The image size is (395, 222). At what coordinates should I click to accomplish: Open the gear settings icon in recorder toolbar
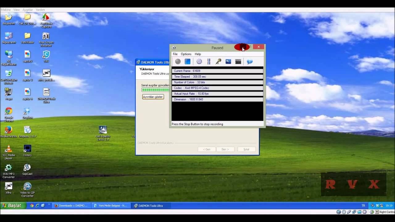199,62
